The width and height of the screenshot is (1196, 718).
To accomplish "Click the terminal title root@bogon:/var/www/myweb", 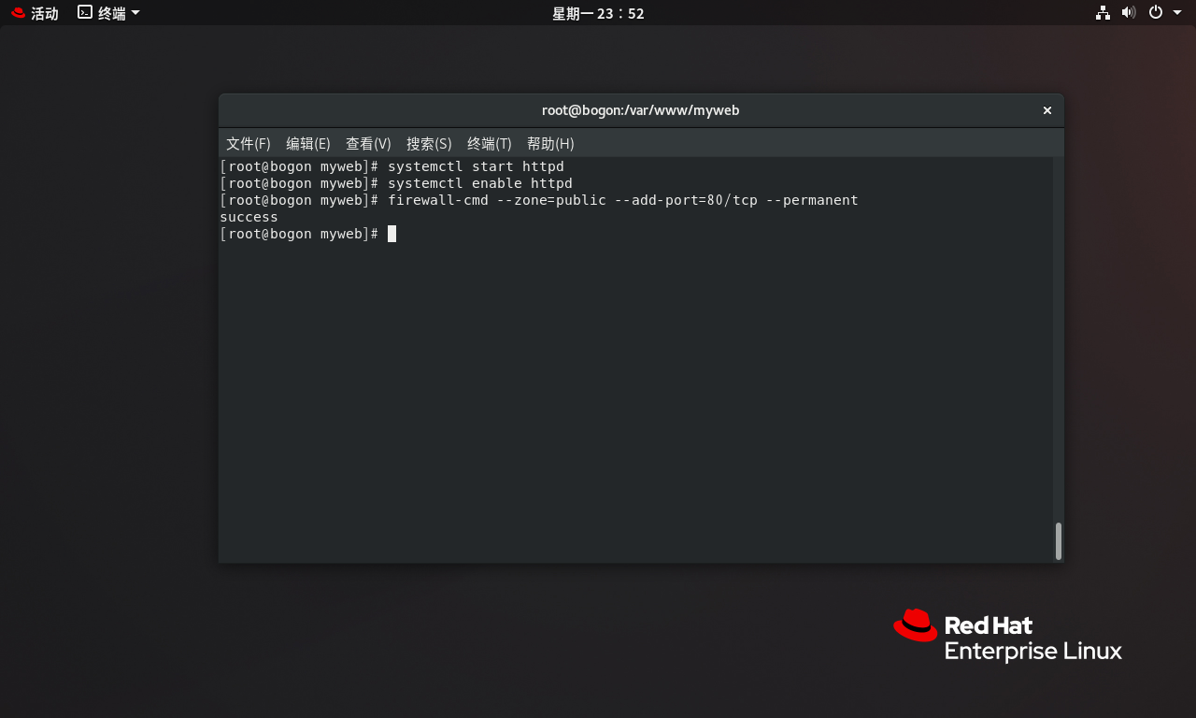I will coord(641,110).
